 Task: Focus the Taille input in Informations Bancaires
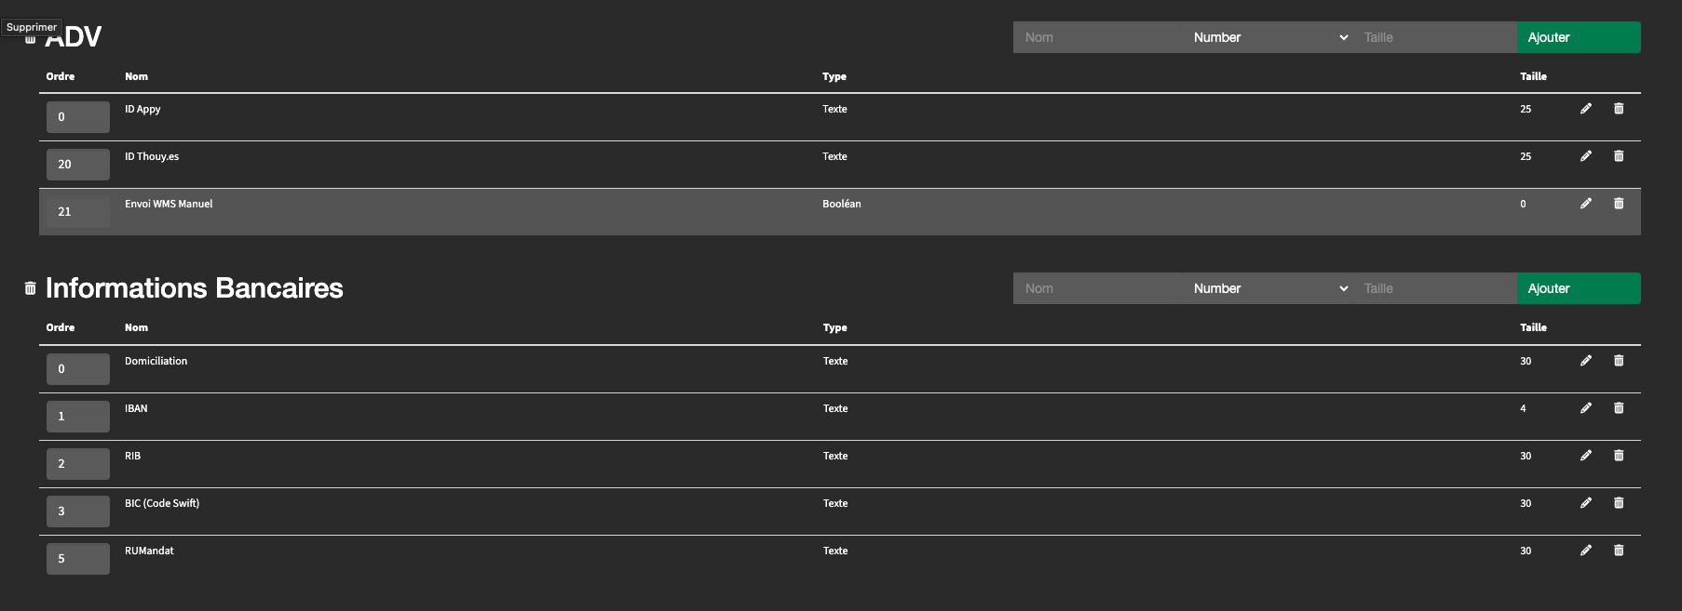coord(1434,288)
